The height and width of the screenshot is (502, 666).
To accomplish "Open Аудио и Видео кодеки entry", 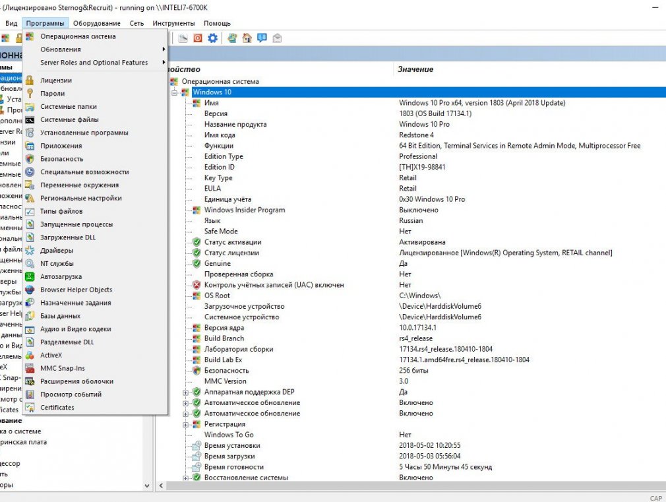I will click(x=95, y=329).
